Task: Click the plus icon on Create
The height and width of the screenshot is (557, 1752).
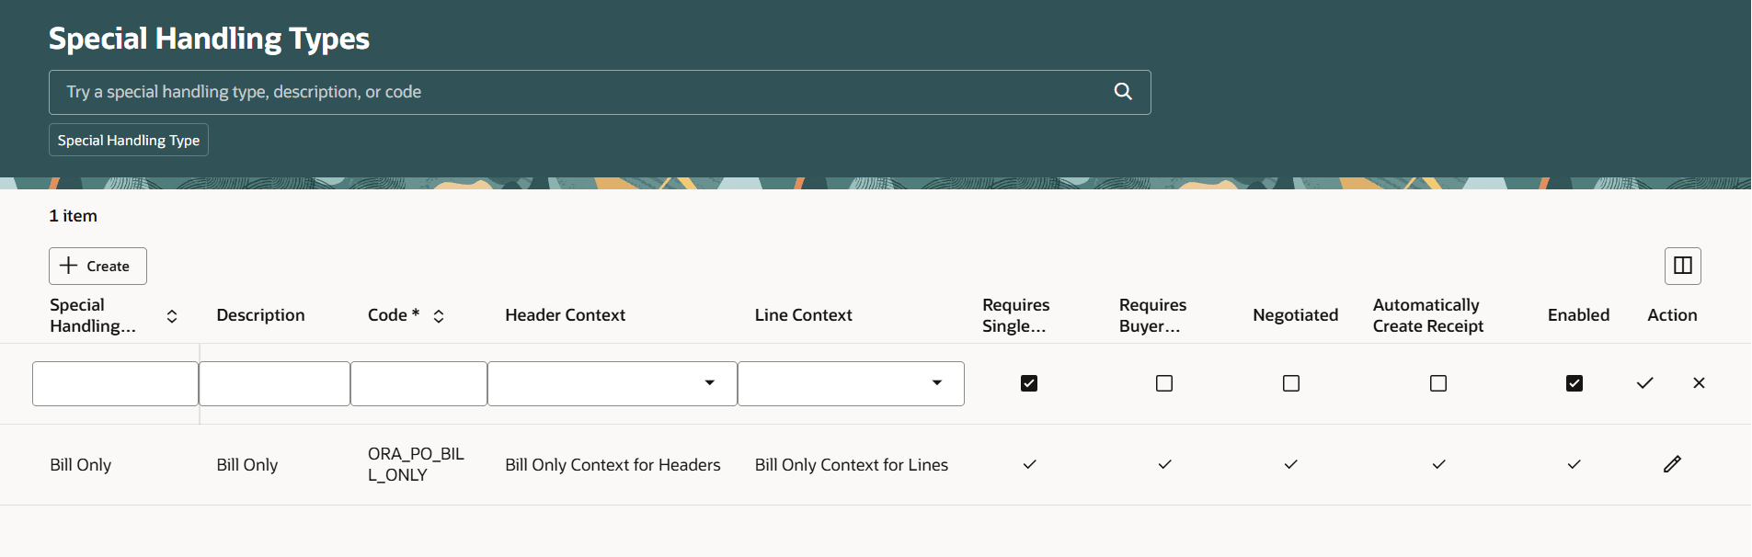Action: coord(69,266)
